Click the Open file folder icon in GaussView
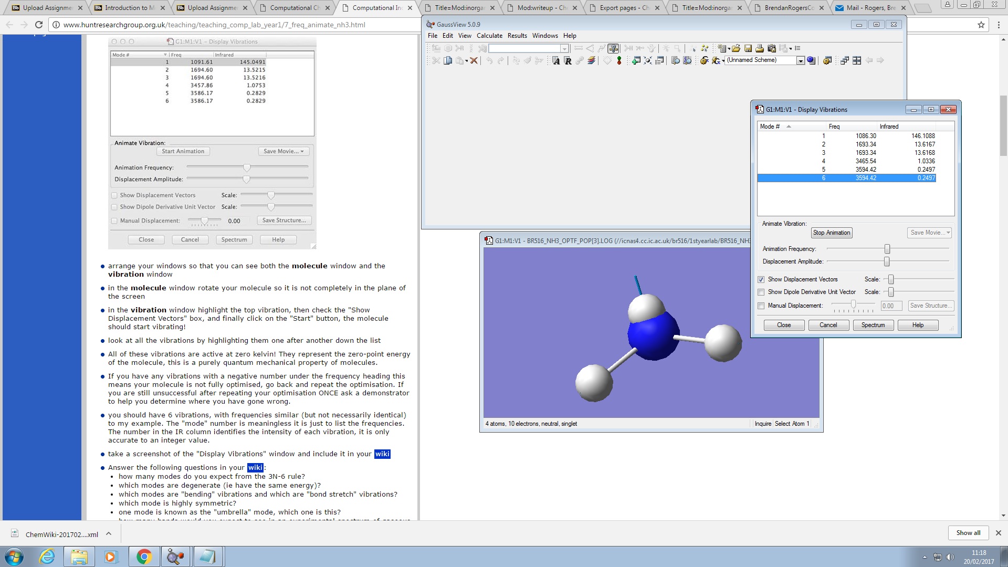1008x567 pixels. [736, 48]
